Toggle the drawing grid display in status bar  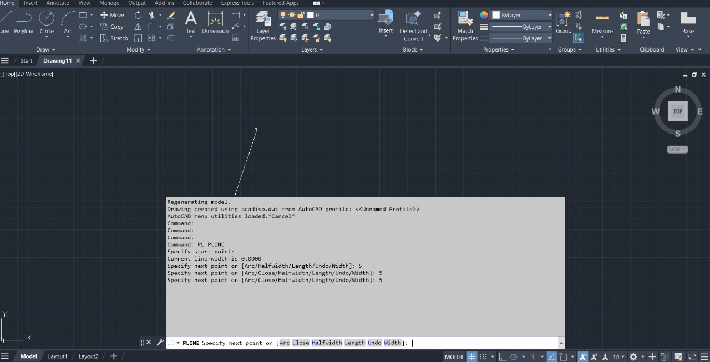(x=471, y=357)
